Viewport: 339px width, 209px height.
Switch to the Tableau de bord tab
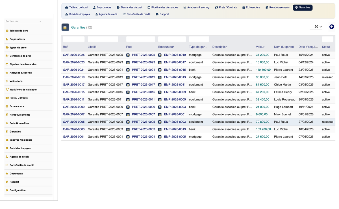(76, 7)
